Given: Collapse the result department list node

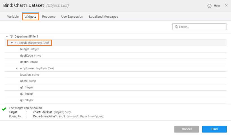Looking at the screenshot, I should pyautogui.click(x=12, y=43).
